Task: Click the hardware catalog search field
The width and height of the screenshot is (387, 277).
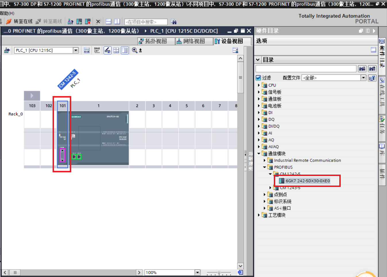Action: pos(306,68)
